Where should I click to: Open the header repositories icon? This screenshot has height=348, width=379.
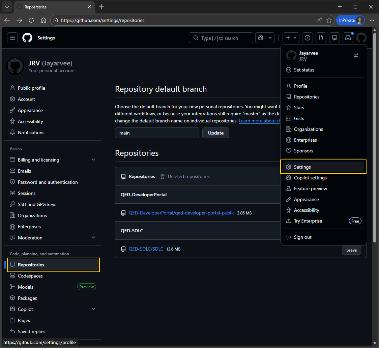point(334,38)
